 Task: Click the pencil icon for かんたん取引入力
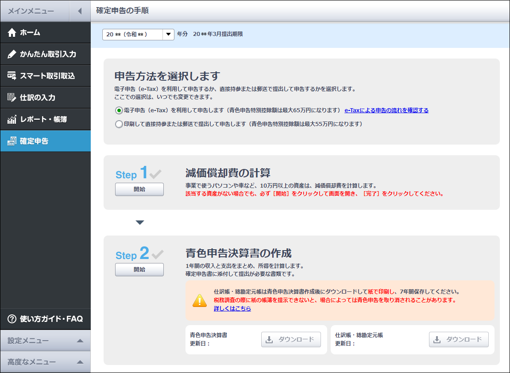[x=12, y=54]
